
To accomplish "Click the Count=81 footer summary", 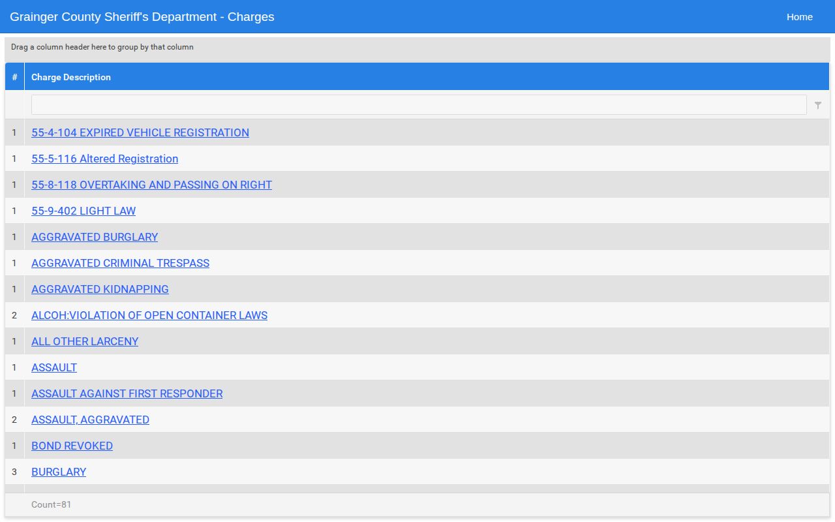I will (x=51, y=504).
